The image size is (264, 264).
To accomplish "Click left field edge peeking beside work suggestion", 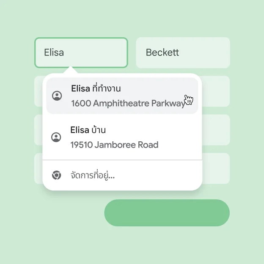I will pyautogui.click(x=38, y=91).
